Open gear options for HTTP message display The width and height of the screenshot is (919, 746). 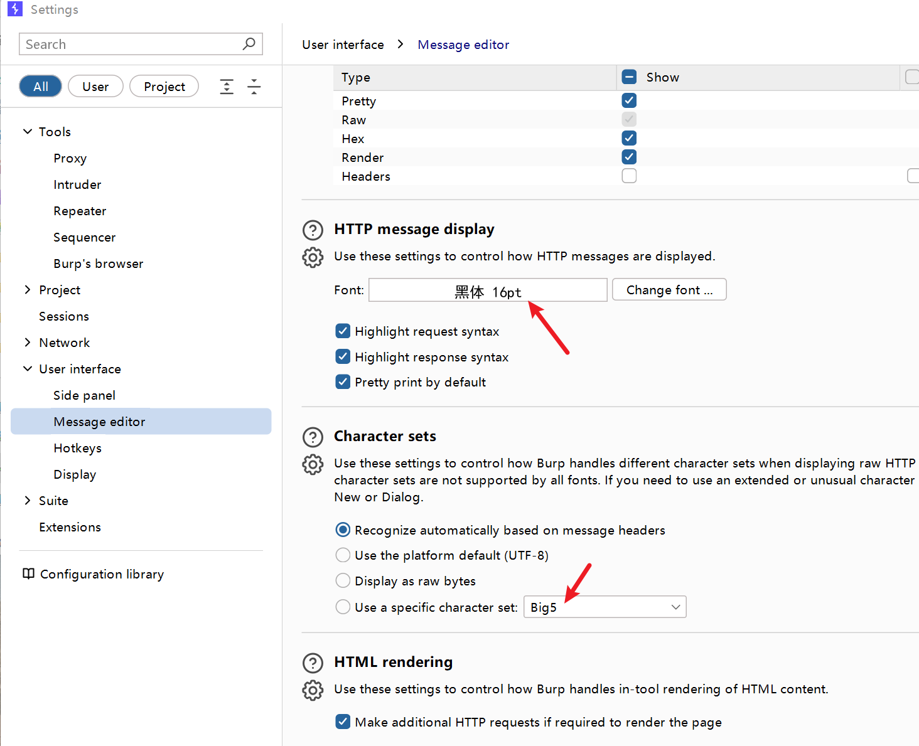(313, 257)
